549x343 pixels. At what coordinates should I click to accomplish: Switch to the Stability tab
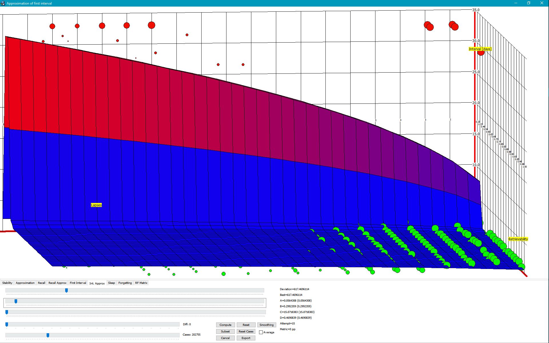click(7, 283)
